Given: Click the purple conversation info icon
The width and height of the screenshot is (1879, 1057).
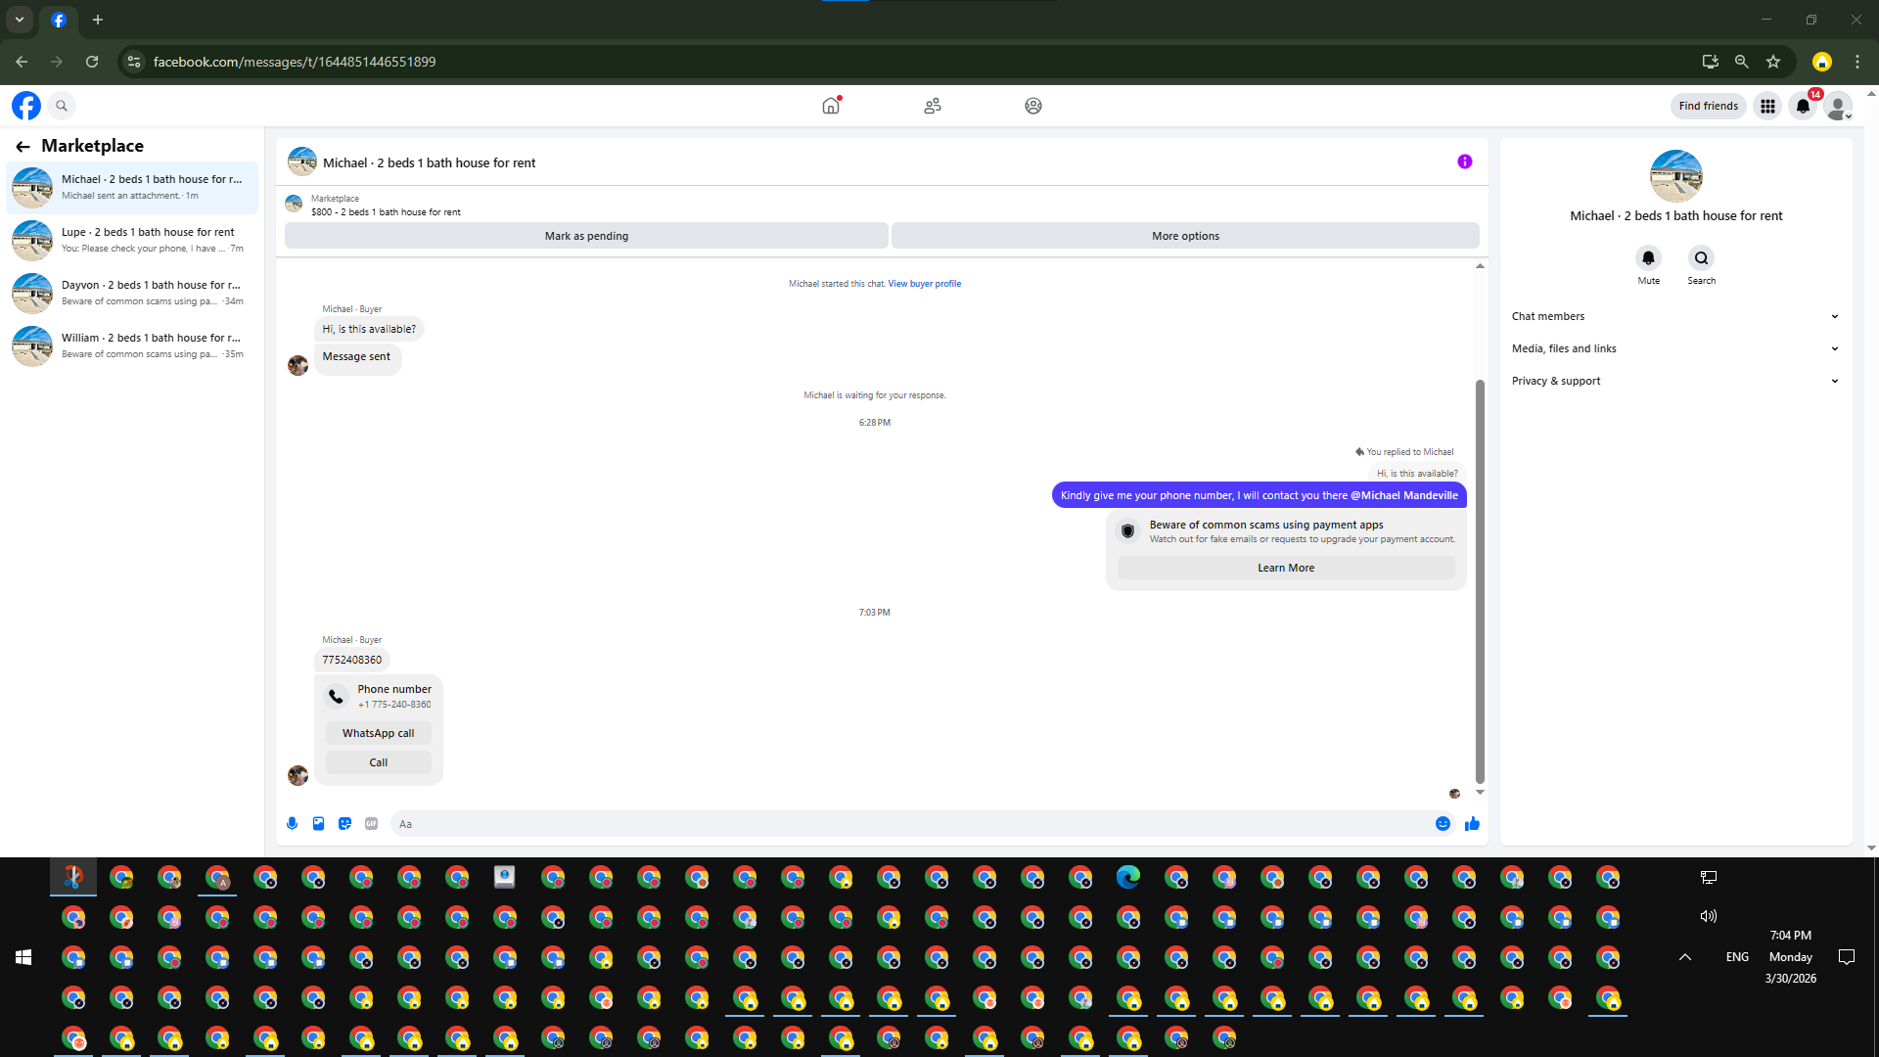Looking at the screenshot, I should click(x=1464, y=161).
